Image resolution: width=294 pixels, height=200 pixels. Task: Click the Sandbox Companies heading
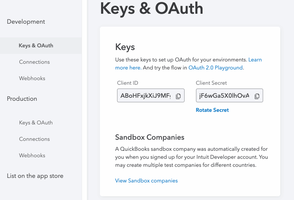149,137
